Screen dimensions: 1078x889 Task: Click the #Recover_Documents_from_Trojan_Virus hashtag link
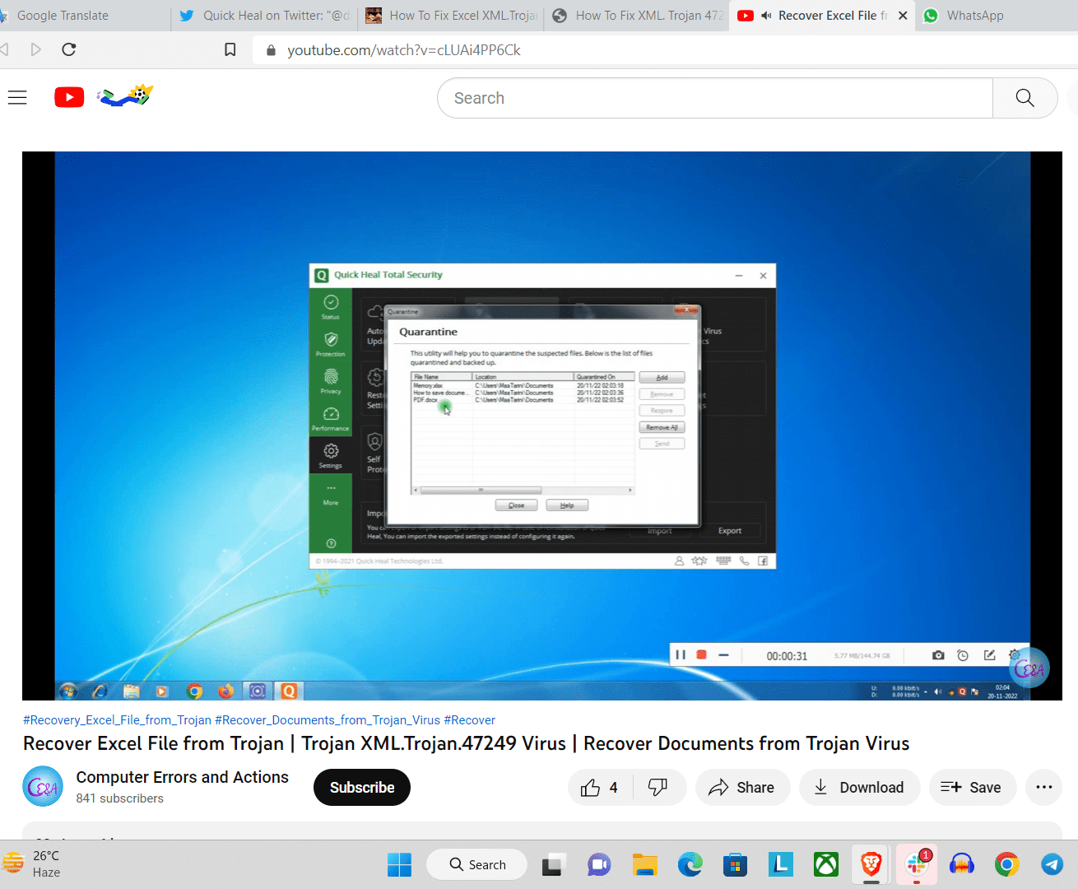tap(327, 720)
